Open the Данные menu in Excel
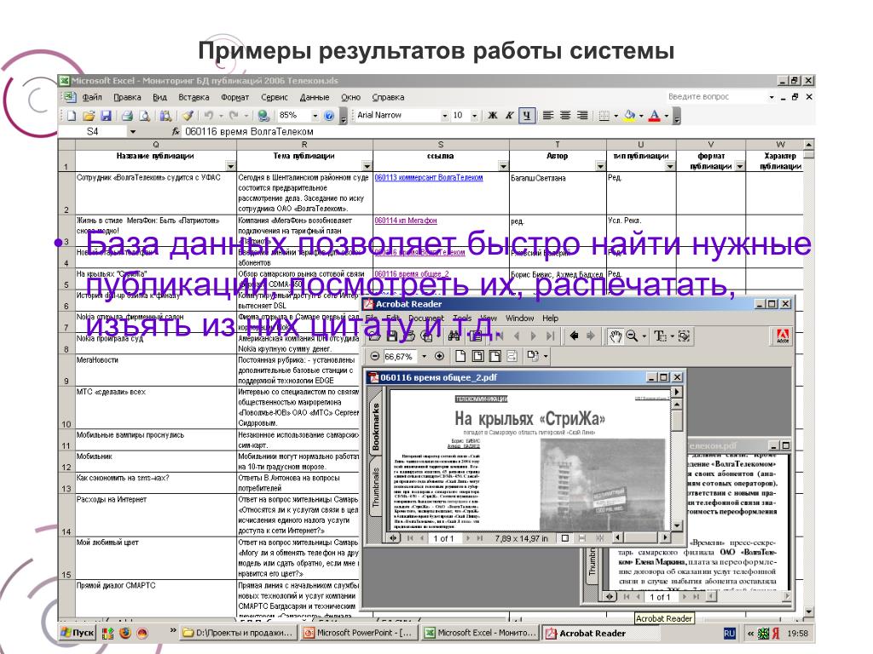The image size is (873, 654). click(315, 97)
